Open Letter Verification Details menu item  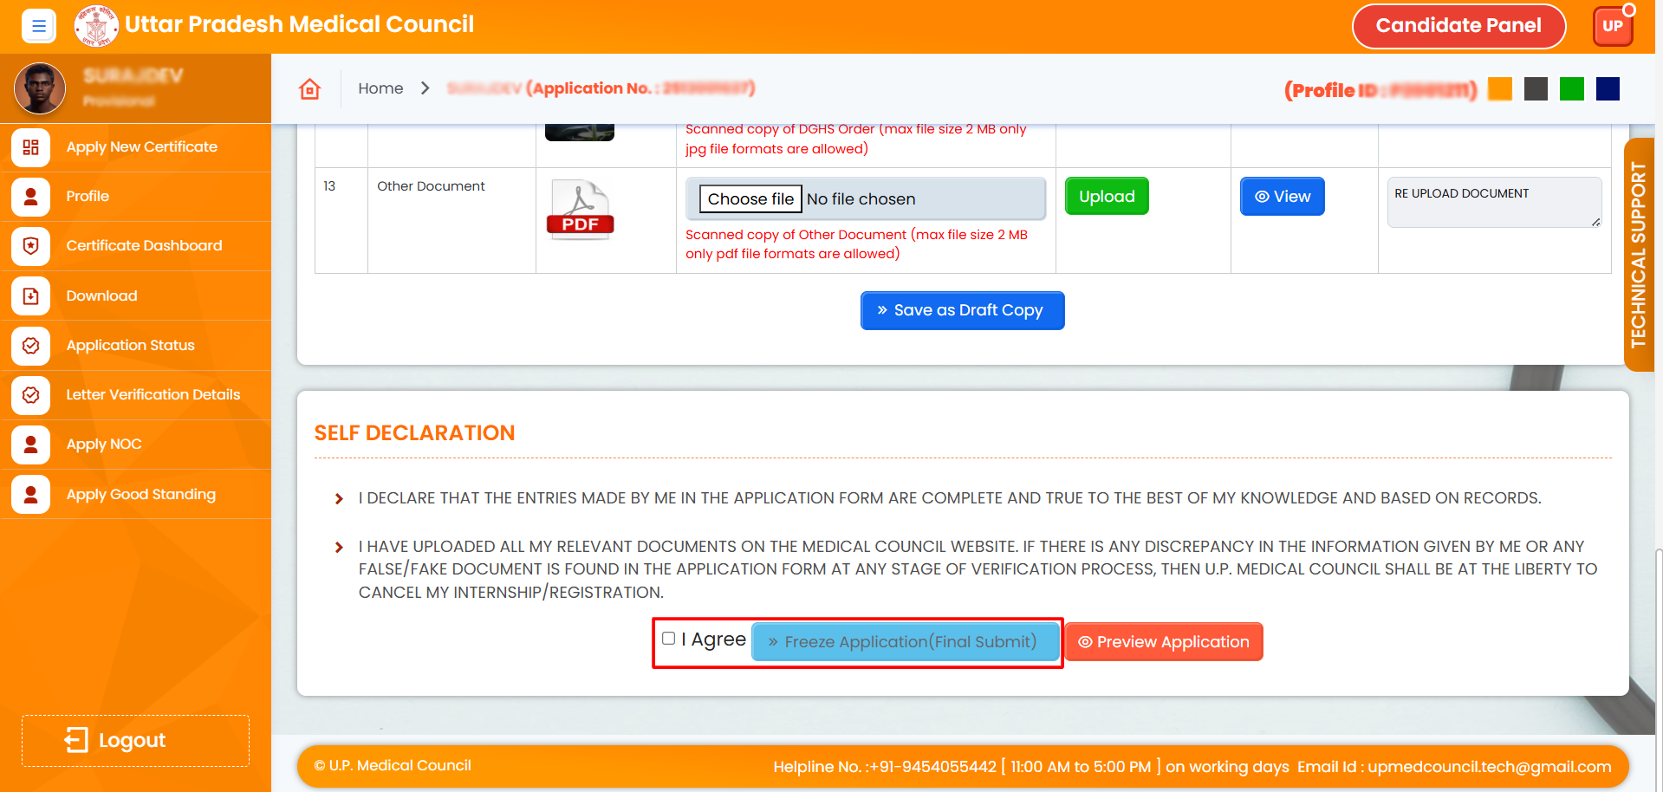[x=153, y=395]
